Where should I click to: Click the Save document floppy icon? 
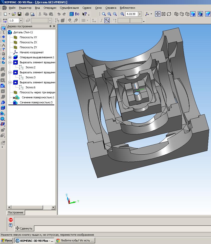[20, 14]
